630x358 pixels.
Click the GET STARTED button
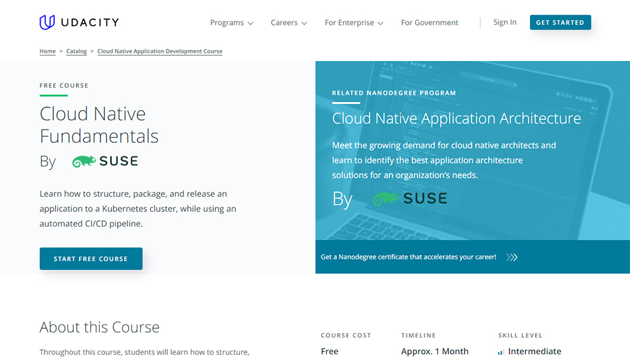click(560, 22)
